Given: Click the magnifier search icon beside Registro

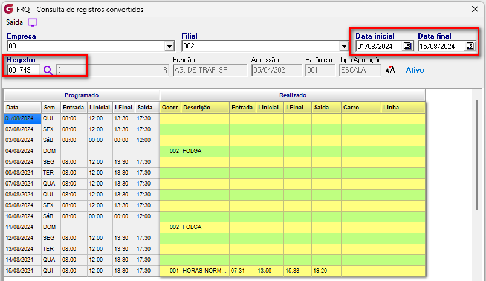Looking at the screenshot, I should 48,70.
